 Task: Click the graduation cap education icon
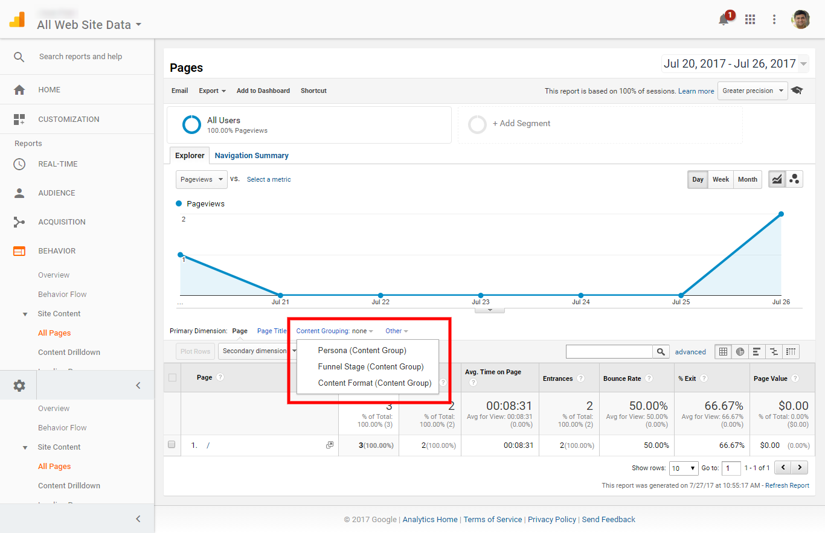797,91
